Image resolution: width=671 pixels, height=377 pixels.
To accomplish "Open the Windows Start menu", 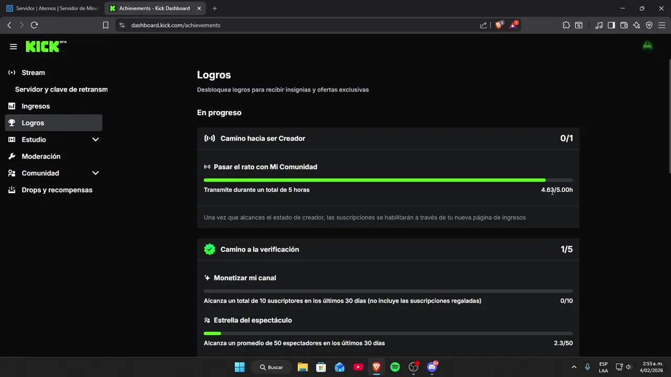I will click(240, 367).
